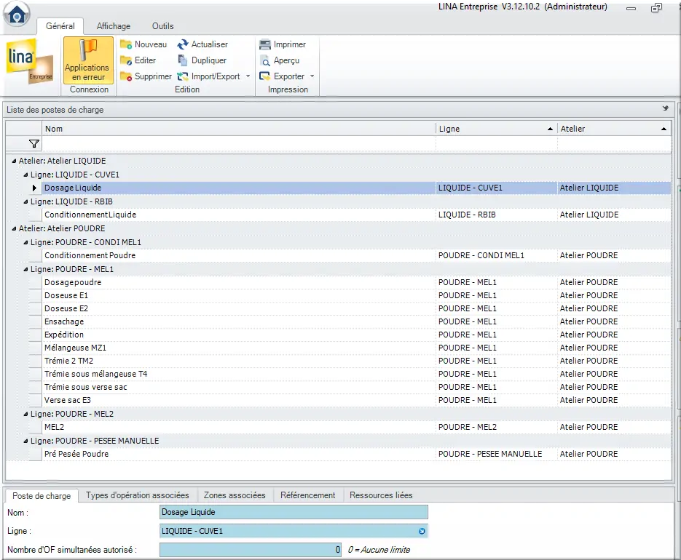This screenshot has height=560, width=681.
Task: Click the Supprimer button label
Action: coord(153,76)
